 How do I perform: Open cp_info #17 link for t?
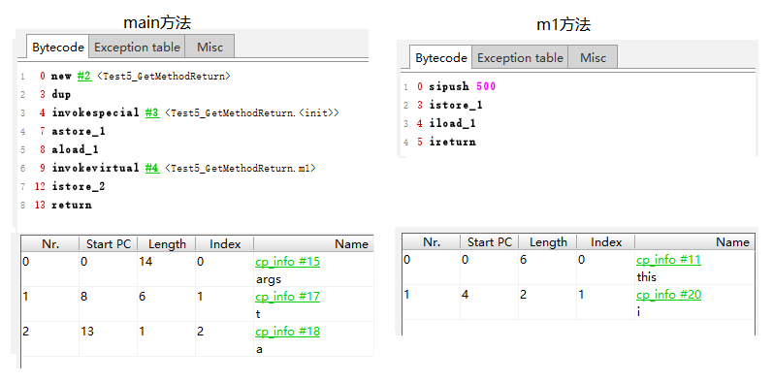click(x=287, y=297)
